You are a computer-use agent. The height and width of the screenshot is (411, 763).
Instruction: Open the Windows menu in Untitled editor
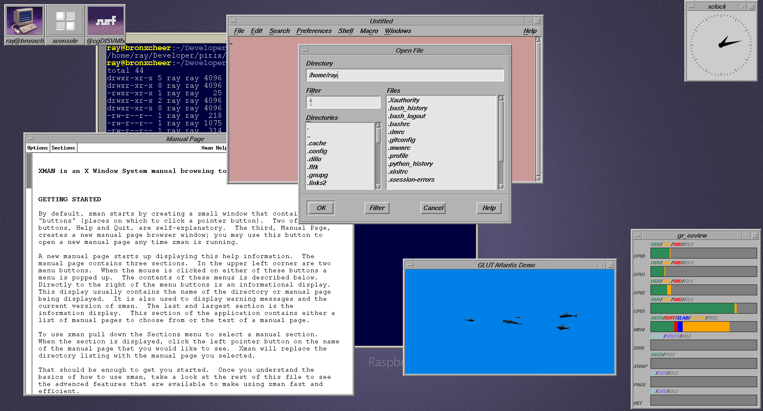click(x=398, y=31)
